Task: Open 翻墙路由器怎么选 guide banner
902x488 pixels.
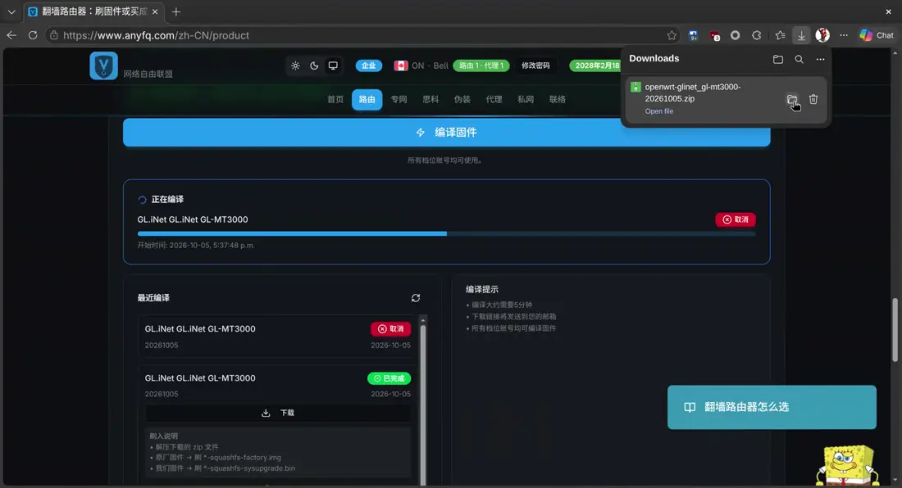Action: coord(772,407)
